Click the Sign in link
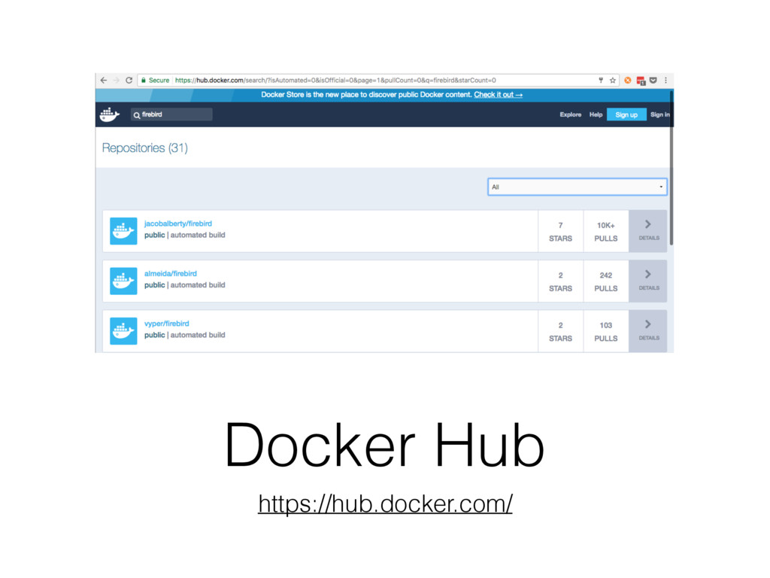The height and width of the screenshot is (578, 770). click(660, 114)
